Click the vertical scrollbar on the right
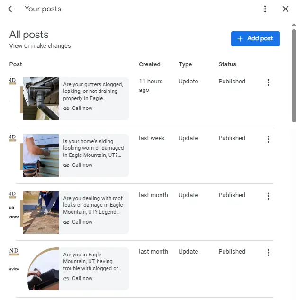The image size is (296, 300). 294,76
